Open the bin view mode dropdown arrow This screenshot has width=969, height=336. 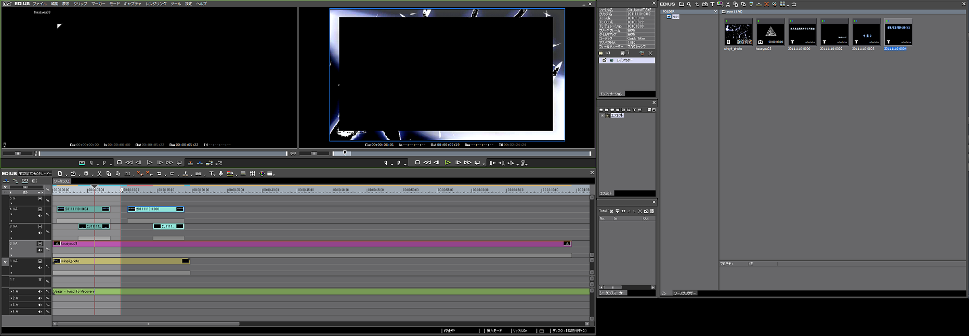pyautogui.click(x=788, y=5)
